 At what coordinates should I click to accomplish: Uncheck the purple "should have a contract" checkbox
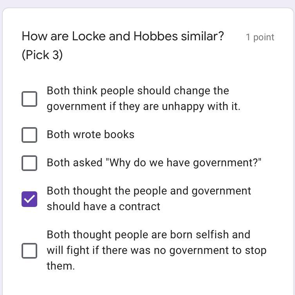(x=29, y=199)
